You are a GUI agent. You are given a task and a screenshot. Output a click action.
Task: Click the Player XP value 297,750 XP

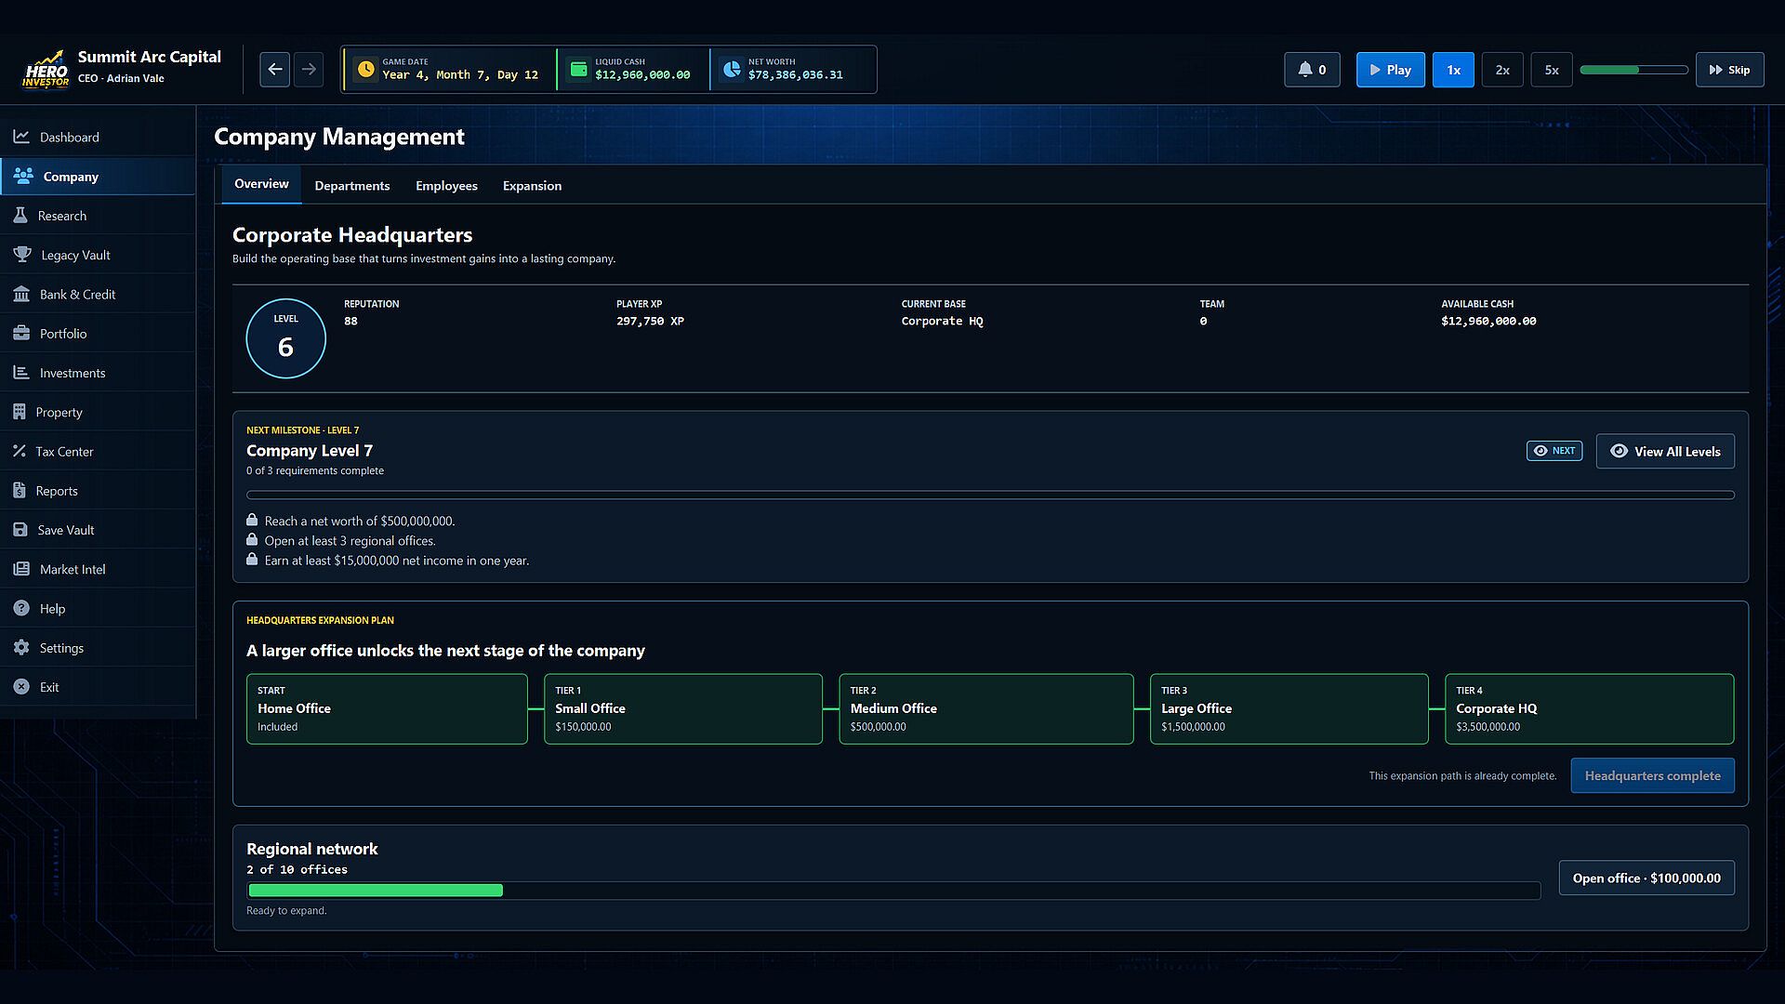[x=650, y=321]
